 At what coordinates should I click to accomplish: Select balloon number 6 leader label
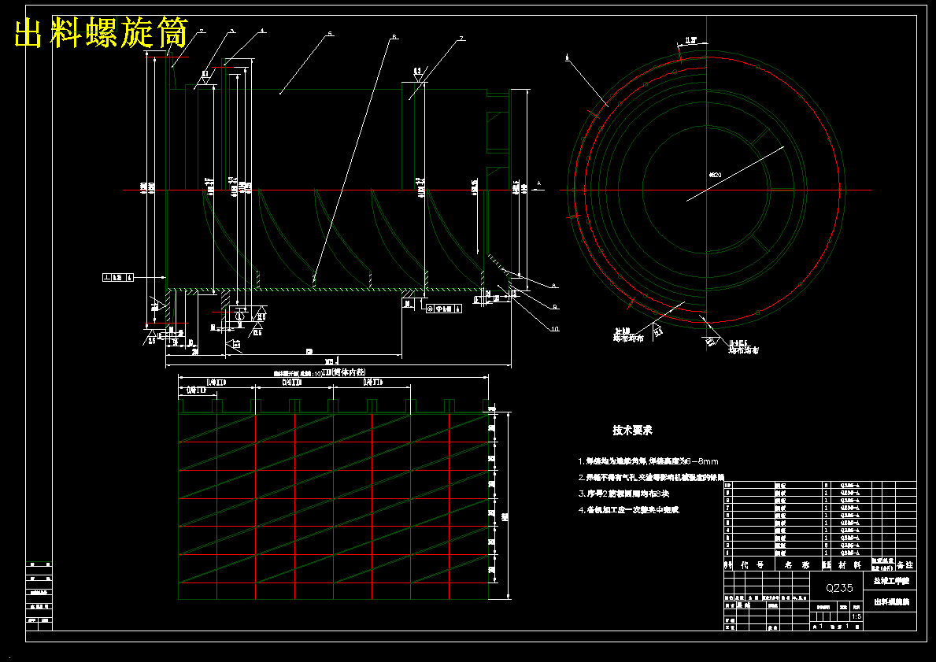tap(394, 37)
